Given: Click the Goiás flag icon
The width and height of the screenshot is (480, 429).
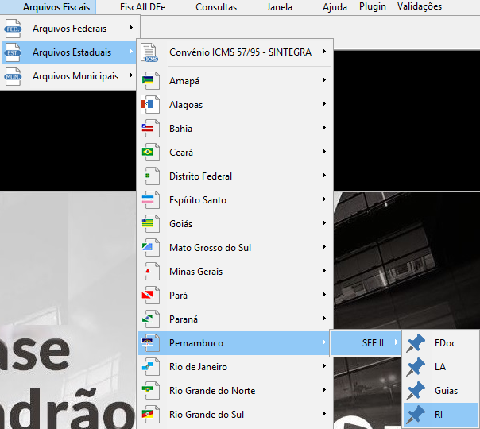Looking at the screenshot, I should coord(150,224).
